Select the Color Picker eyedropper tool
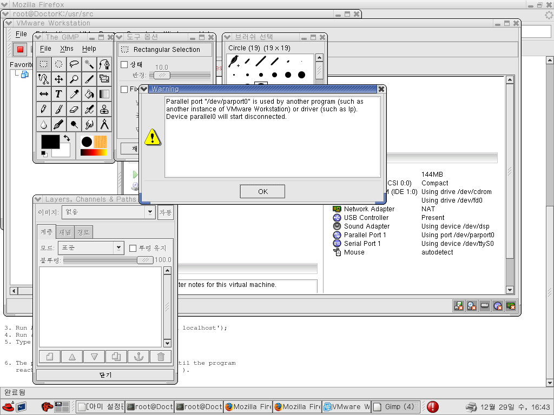This screenshot has width=554, height=415. coord(74,94)
